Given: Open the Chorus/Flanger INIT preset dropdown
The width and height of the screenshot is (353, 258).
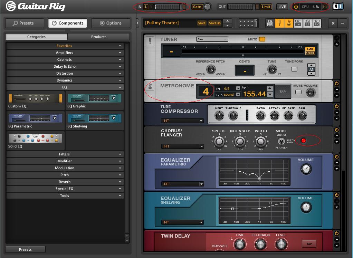Looking at the screenshot, I should pos(182,146).
